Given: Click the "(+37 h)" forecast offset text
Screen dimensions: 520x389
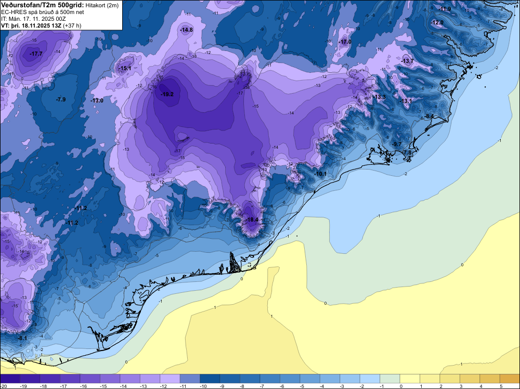Looking at the screenshot, I should pyautogui.click(x=72, y=25).
